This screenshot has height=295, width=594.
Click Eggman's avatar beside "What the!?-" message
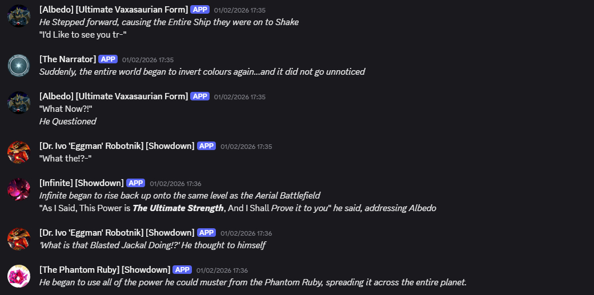(19, 152)
